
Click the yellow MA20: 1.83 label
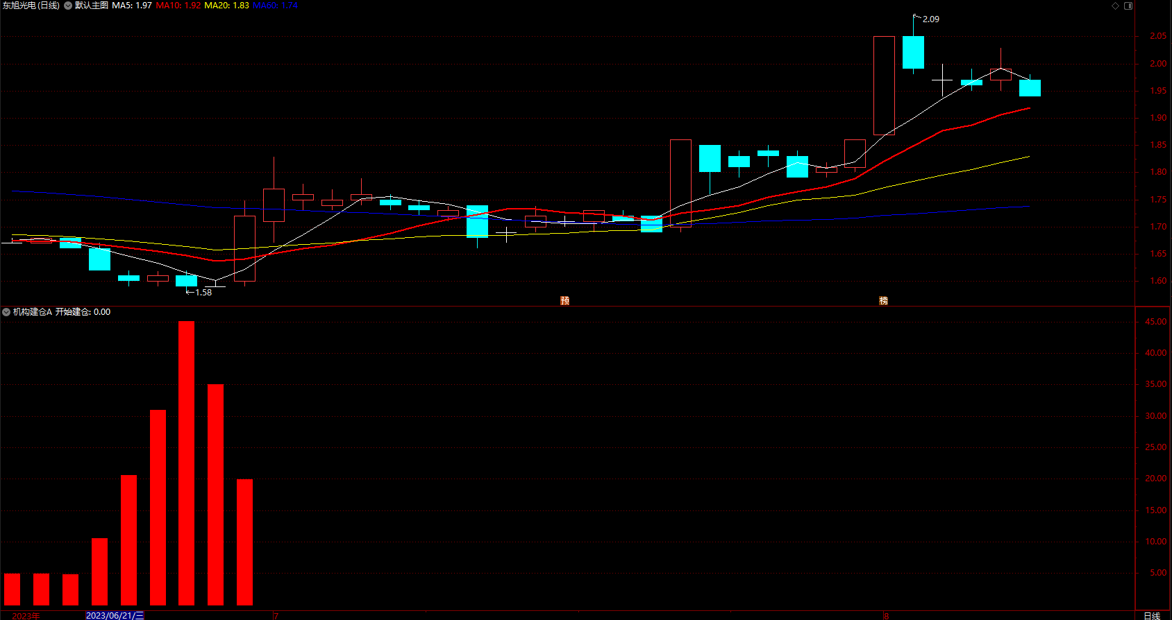tap(226, 6)
